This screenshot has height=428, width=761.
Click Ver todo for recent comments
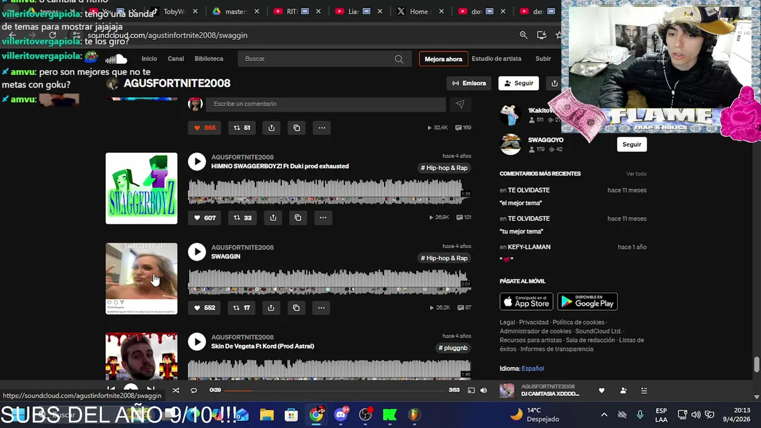(x=636, y=174)
